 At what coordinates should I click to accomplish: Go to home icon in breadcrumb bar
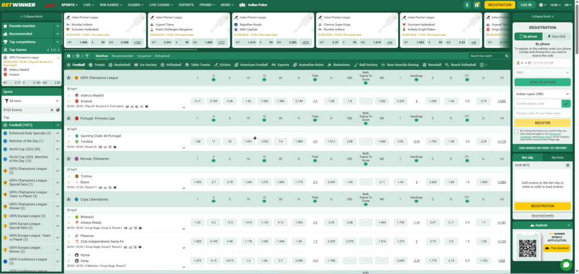point(68,56)
